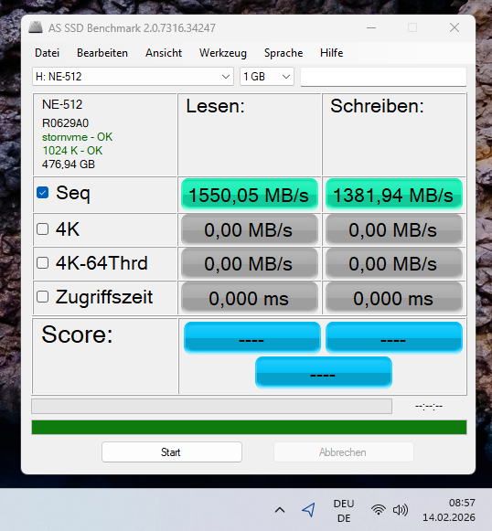The width and height of the screenshot is (492, 531).
Task: Show hidden tray icons chevron
Action: (x=280, y=510)
